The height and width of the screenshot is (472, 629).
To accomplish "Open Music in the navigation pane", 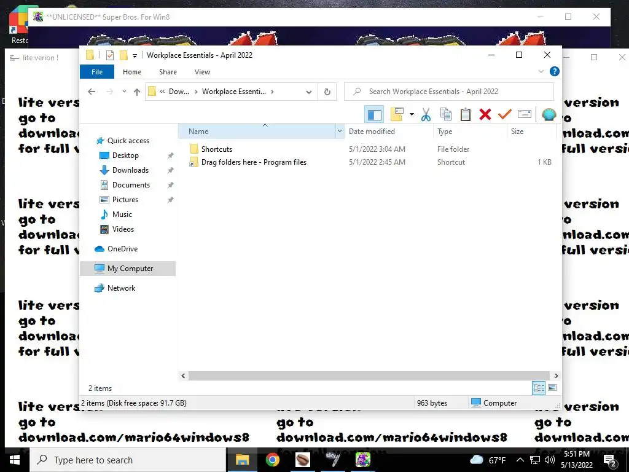I will tap(122, 214).
